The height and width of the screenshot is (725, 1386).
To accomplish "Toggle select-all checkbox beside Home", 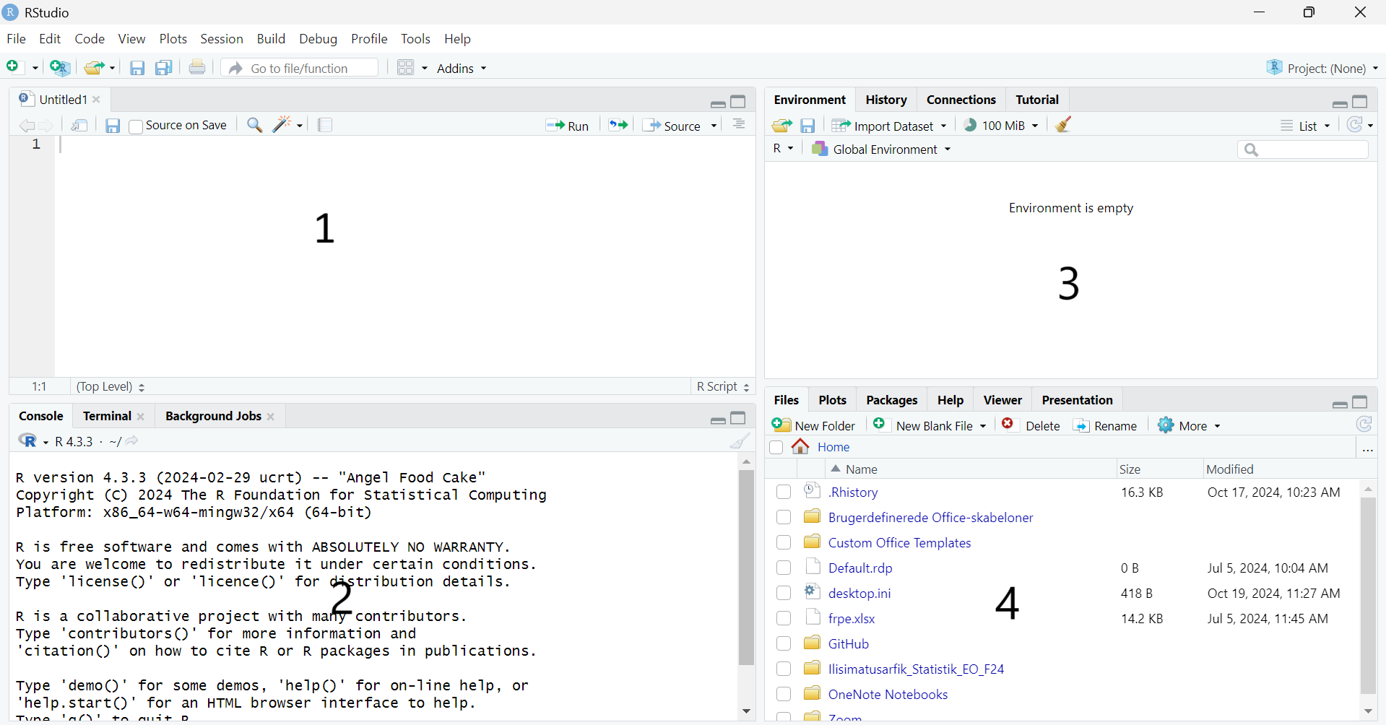I will [776, 447].
